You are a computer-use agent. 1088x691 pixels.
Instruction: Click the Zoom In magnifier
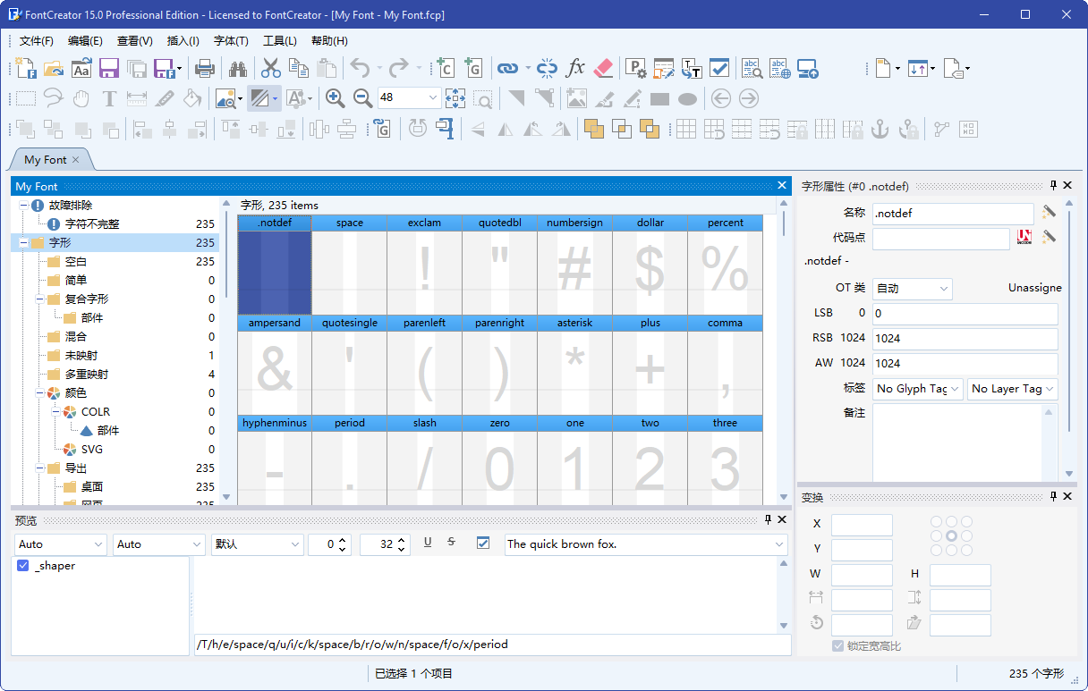336,98
